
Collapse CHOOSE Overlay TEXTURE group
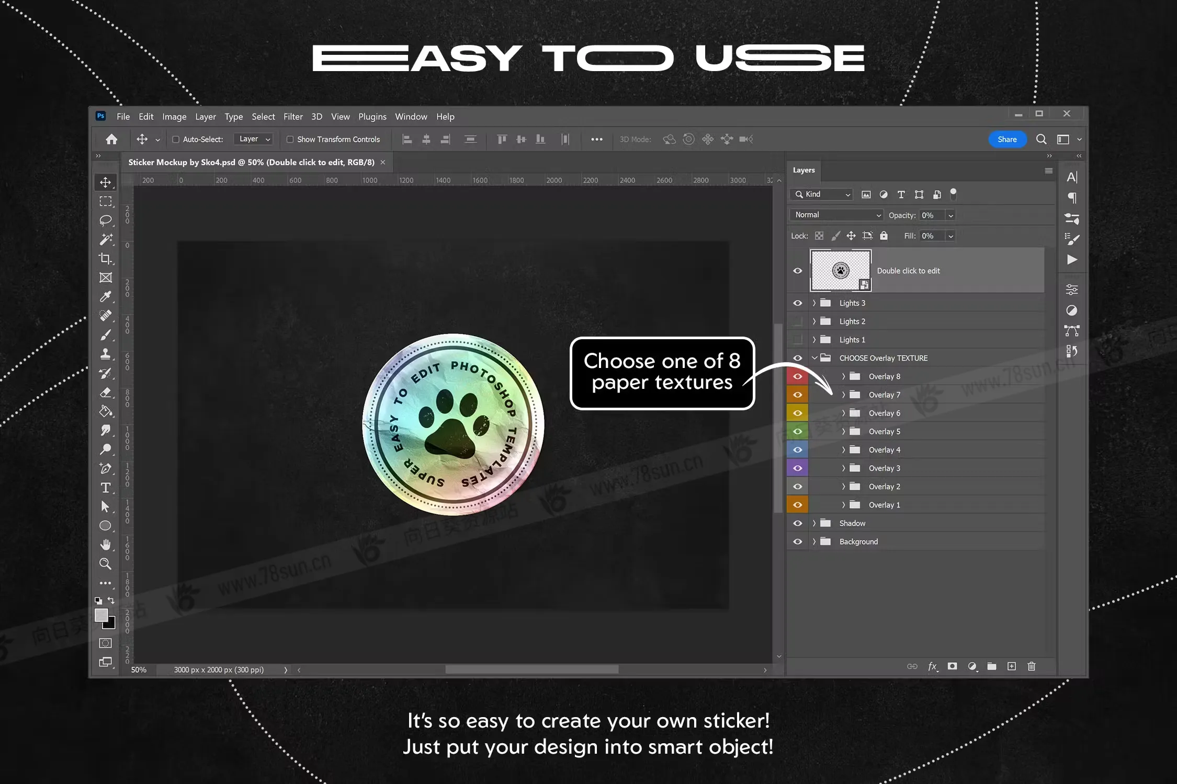point(814,358)
